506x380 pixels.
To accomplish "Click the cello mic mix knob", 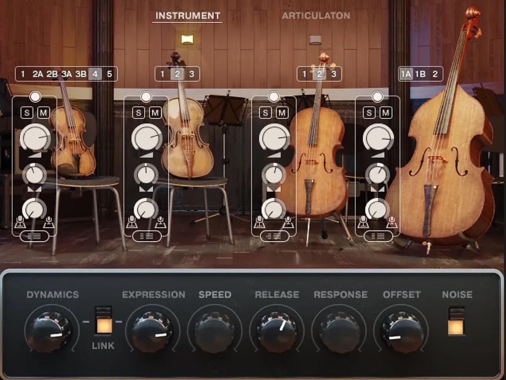I will [273, 209].
